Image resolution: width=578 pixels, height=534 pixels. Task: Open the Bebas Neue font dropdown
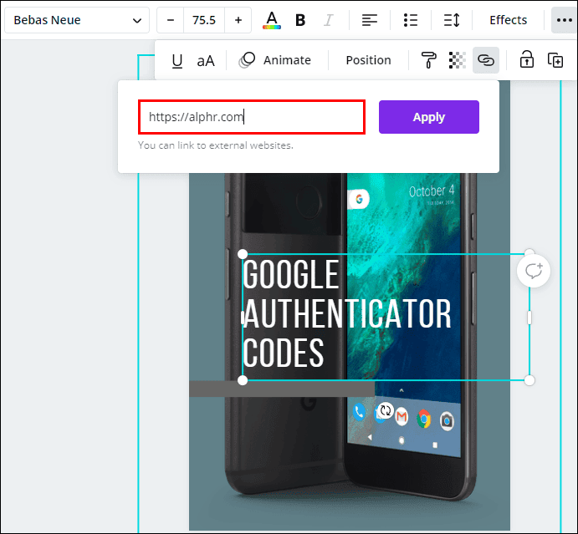pyautogui.click(x=76, y=20)
